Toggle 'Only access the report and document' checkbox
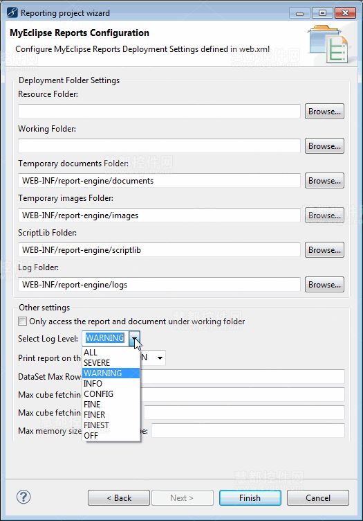Viewport: 363px width, 521px height. pyautogui.click(x=23, y=321)
